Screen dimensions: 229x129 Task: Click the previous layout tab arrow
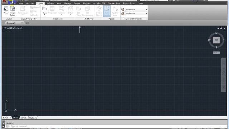6,118
